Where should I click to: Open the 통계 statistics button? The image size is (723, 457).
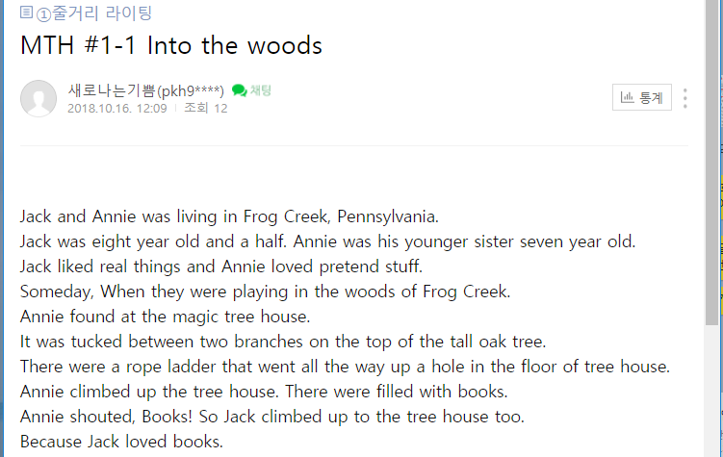(x=642, y=97)
